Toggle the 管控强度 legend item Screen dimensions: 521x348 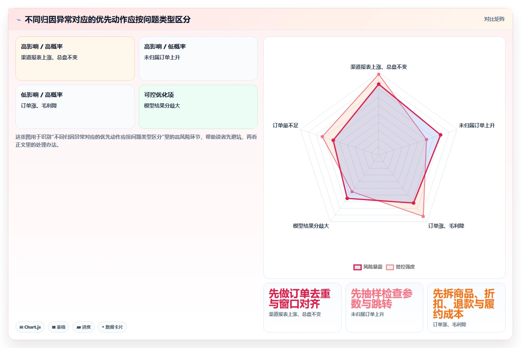point(400,267)
